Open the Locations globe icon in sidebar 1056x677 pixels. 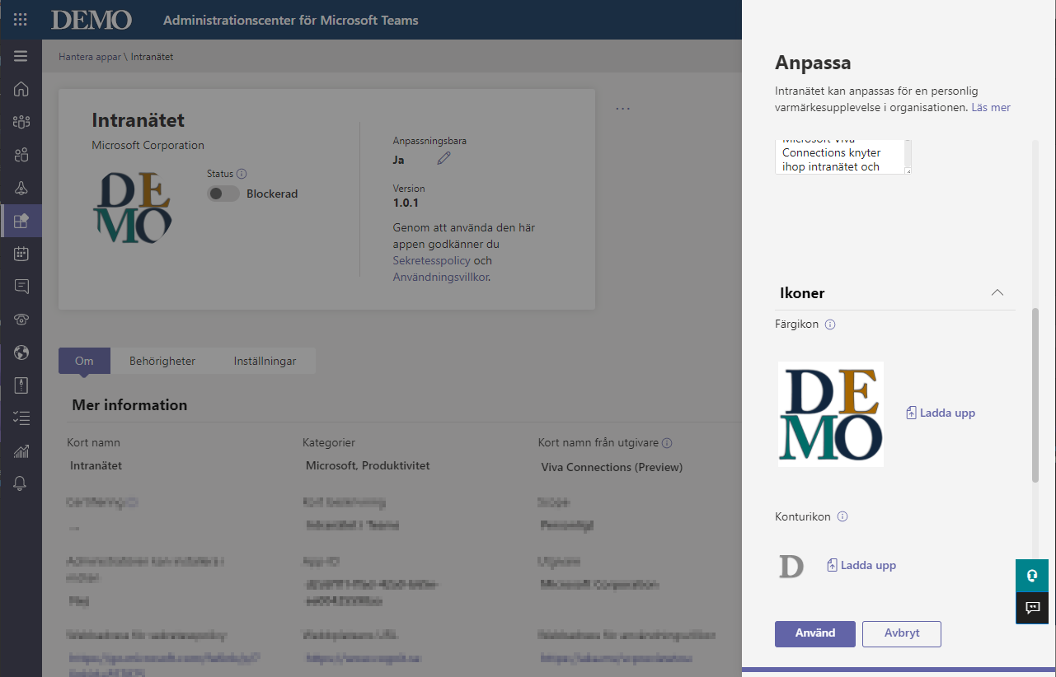click(x=21, y=353)
